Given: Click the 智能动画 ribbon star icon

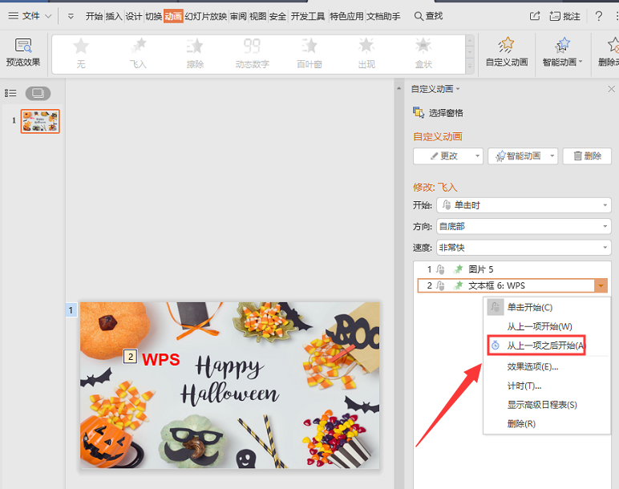Looking at the screenshot, I should 562,46.
